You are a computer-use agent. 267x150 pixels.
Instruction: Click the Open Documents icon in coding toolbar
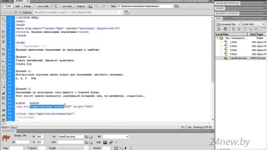tap(3, 20)
